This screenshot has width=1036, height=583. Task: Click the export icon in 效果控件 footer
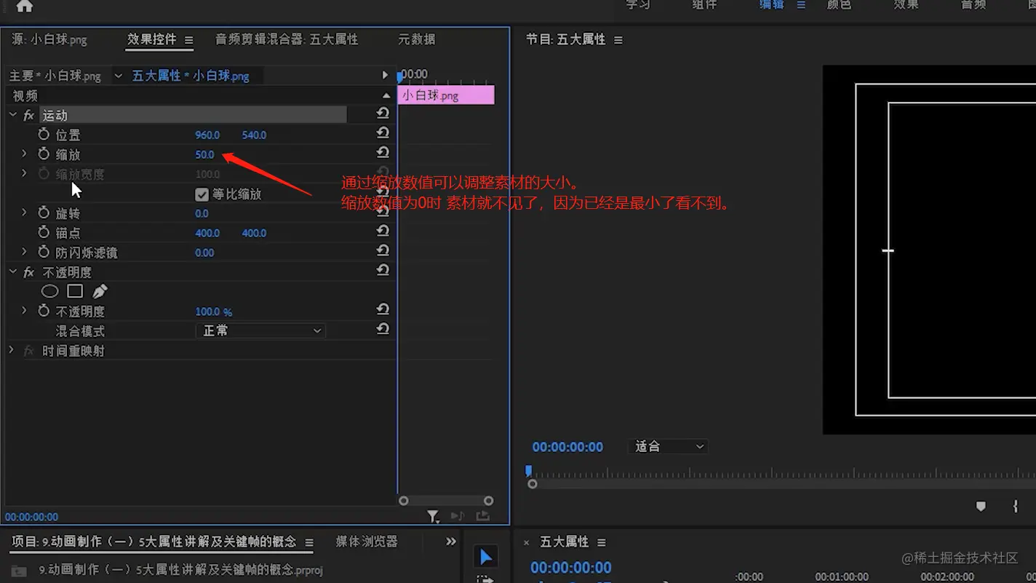pyautogui.click(x=482, y=516)
